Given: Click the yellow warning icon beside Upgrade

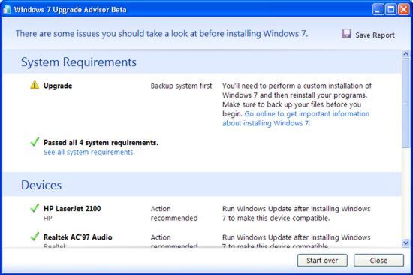Looking at the screenshot, I should [35, 85].
